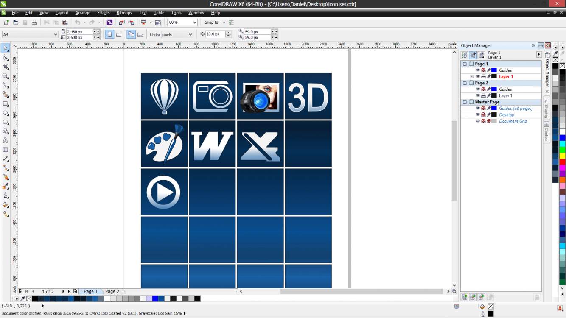The image size is (566, 318).
Task: Pick the red swatch in color palette
Action: [563, 162]
